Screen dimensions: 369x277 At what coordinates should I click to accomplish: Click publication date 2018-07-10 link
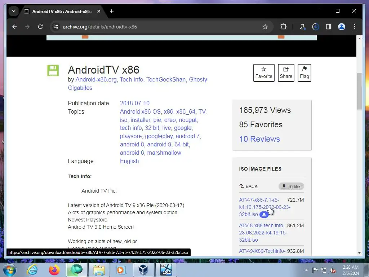pyautogui.click(x=135, y=104)
